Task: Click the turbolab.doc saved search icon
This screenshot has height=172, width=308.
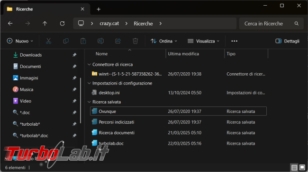Action: click(x=94, y=143)
